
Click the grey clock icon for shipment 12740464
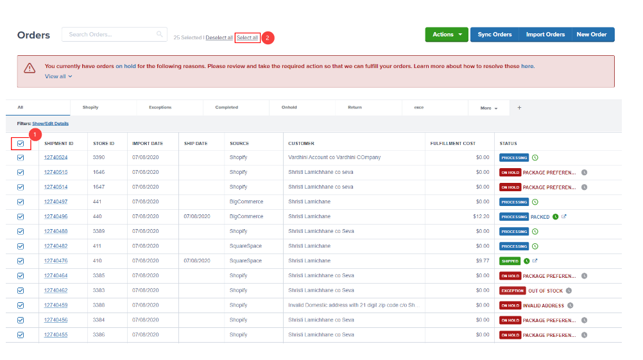point(585,276)
